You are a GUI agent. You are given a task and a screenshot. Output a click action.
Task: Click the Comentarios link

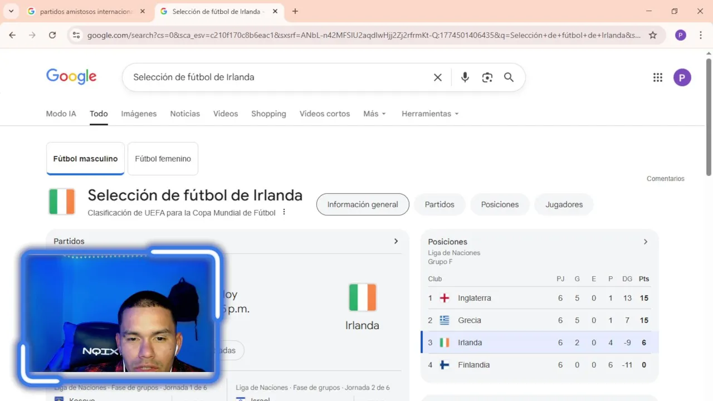click(665, 179)
